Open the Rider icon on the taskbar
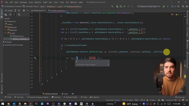Screen dimensions: 189x106 [x=31, y=104]
